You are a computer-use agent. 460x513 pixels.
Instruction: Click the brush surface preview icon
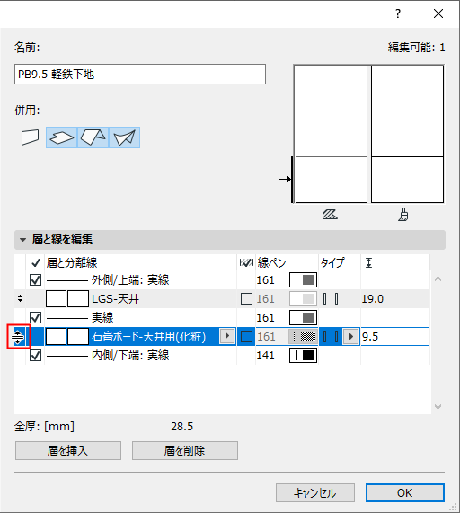403,215
